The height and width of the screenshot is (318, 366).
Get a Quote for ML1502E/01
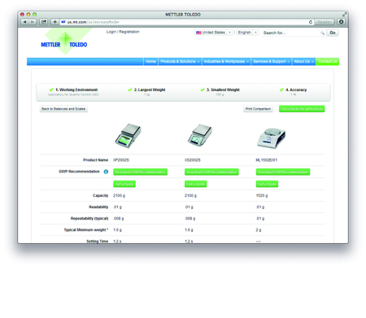pyautogui.click(x=267, y=184)
